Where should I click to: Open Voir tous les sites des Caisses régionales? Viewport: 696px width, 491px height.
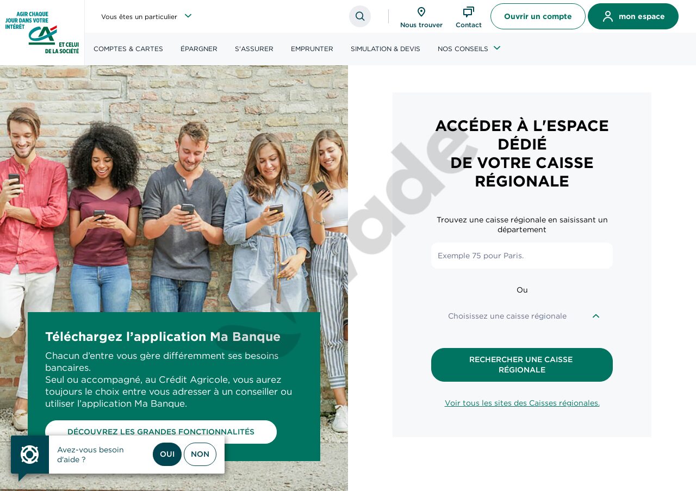(522, 403)
